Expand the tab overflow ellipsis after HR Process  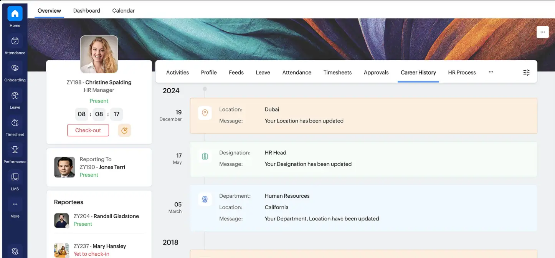491,72
